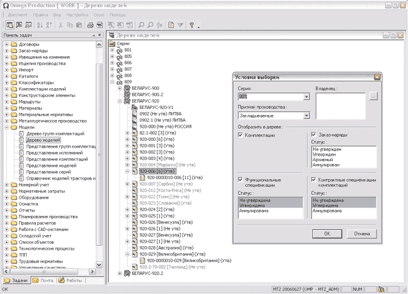Open Представление моделей in task panel

click(x=51, y=166)
